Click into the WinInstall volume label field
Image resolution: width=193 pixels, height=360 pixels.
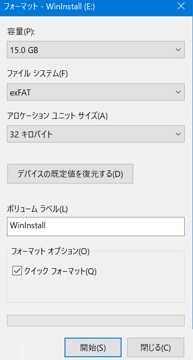pyautogui.click(x=96, y=227)
